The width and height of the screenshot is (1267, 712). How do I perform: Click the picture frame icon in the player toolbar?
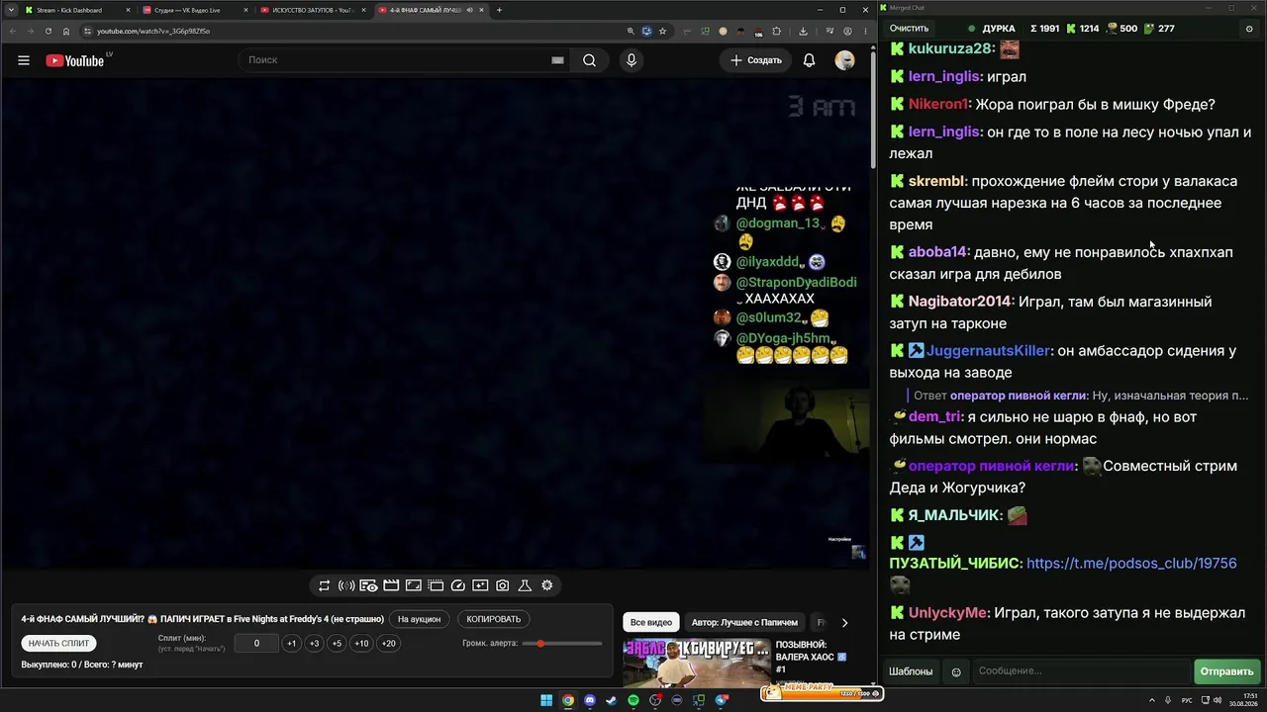[x=414, y=585]
